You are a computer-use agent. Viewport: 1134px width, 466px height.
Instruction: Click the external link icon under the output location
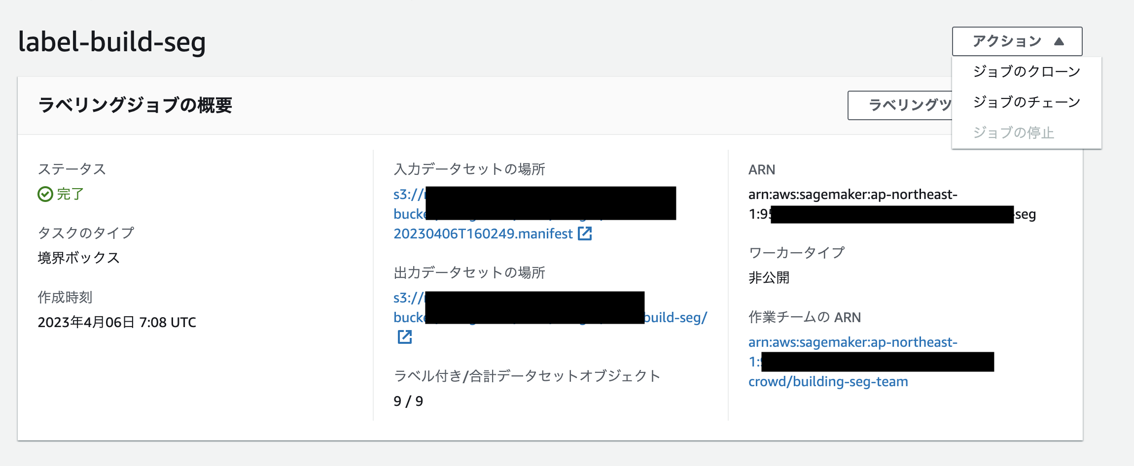click(405, 337)
